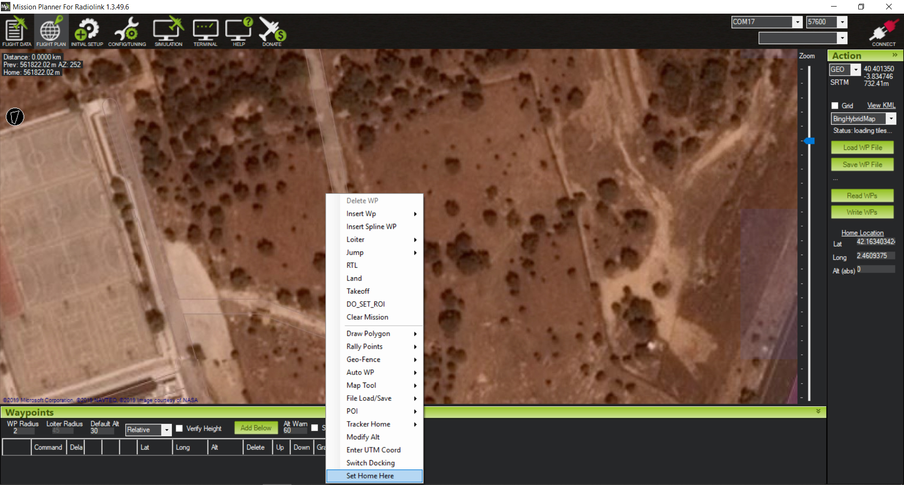Click the Donate icon
The image size is (904, 485).
(272, 31)
